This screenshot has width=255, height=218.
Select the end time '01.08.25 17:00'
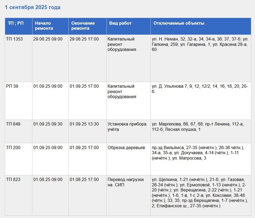87,195
